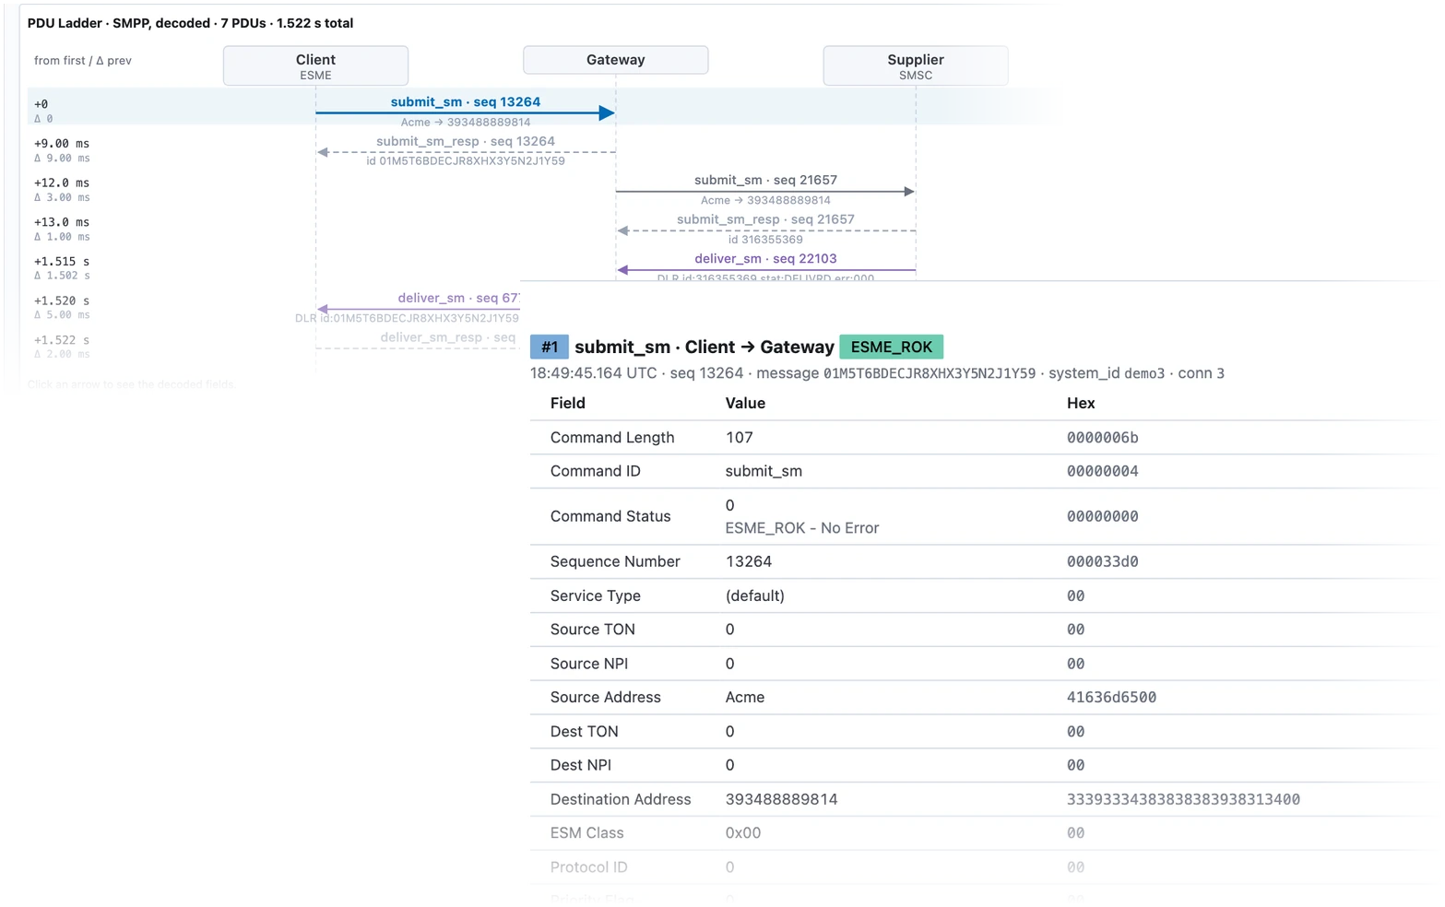Viewport: 1445px width, 907px height.
Task: Click the Protocol ID row label
Action: [x=589, y=867]
